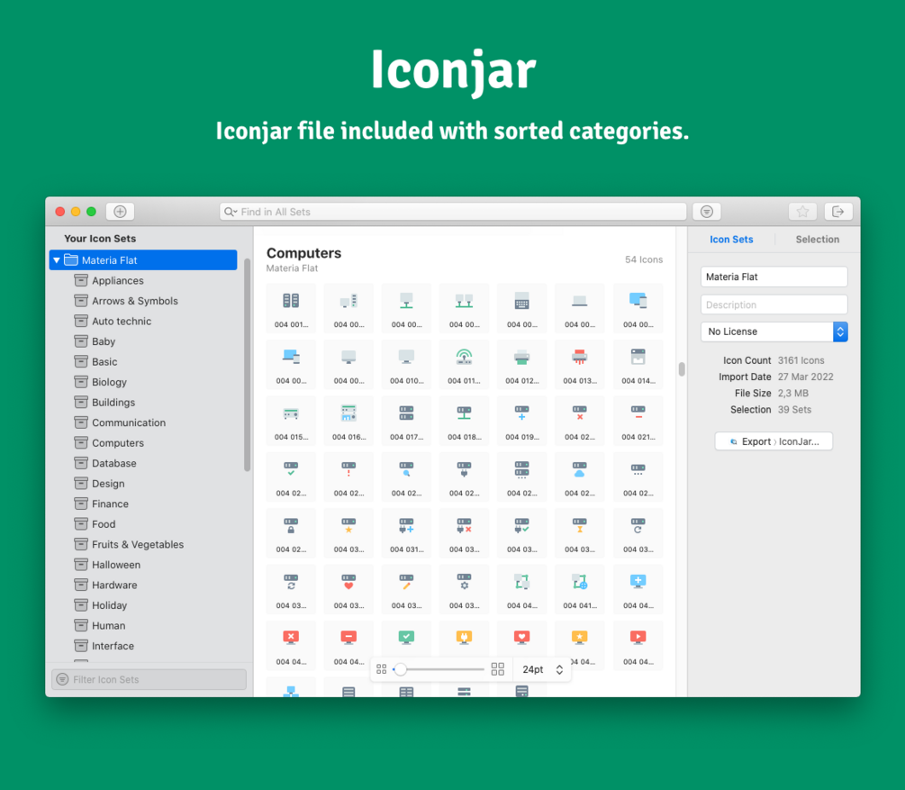Image resolution: width=905 pixels, height=790 pixels.
Task: Select the icon labeled 004 041
Action: tap(580, 589)
